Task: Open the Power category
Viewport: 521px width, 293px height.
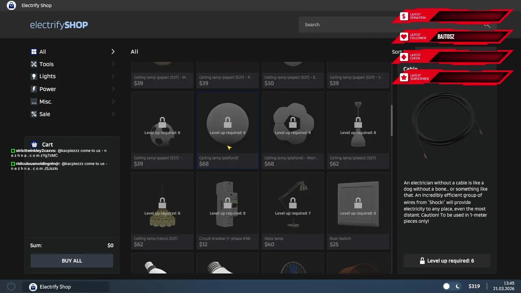Action: pos(73,89)
